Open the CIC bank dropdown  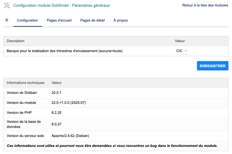(182, 51)
